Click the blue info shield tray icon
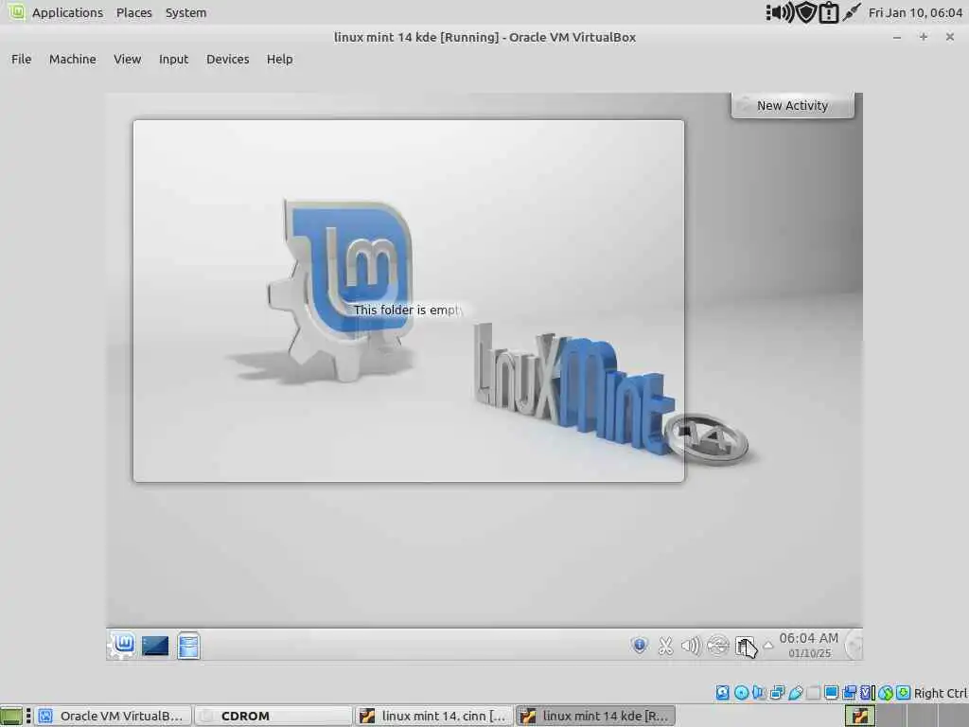 (640, 646)
